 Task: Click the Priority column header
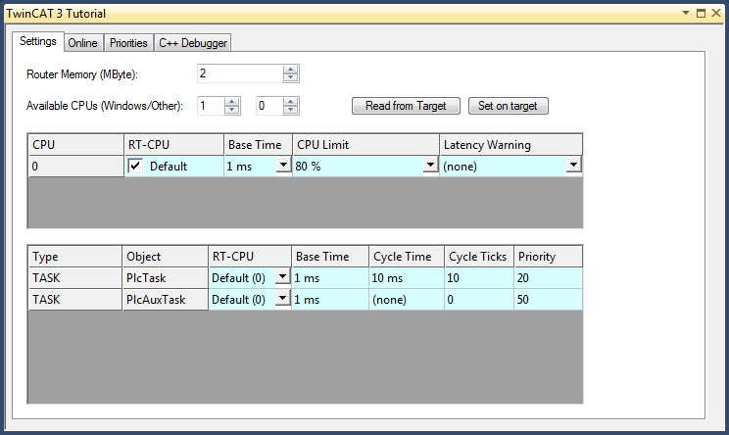tap(548, 257)
